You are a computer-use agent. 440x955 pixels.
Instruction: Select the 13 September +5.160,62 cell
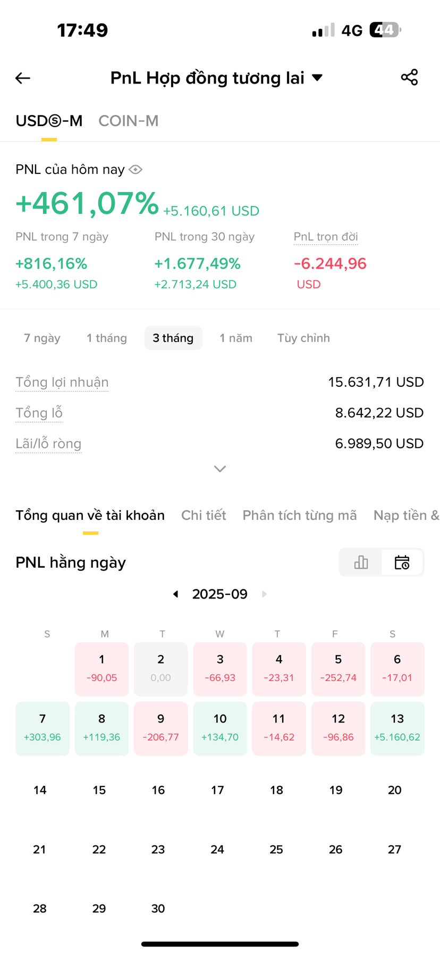(x=397, y=728)
